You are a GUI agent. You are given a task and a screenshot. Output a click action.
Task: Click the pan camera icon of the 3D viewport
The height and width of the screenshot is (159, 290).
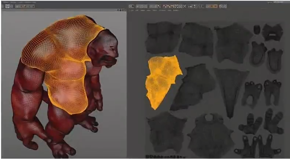119,10
